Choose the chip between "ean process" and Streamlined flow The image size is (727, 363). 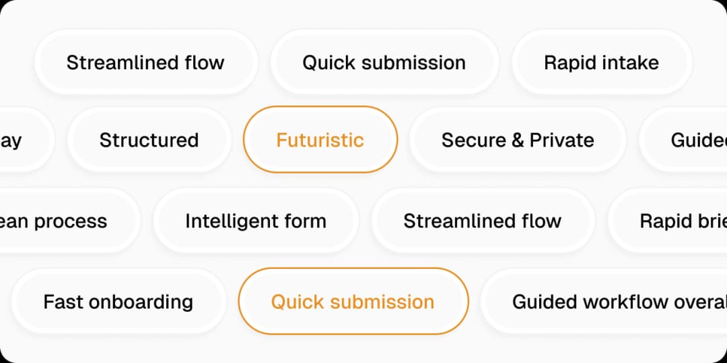click(255, 220)
